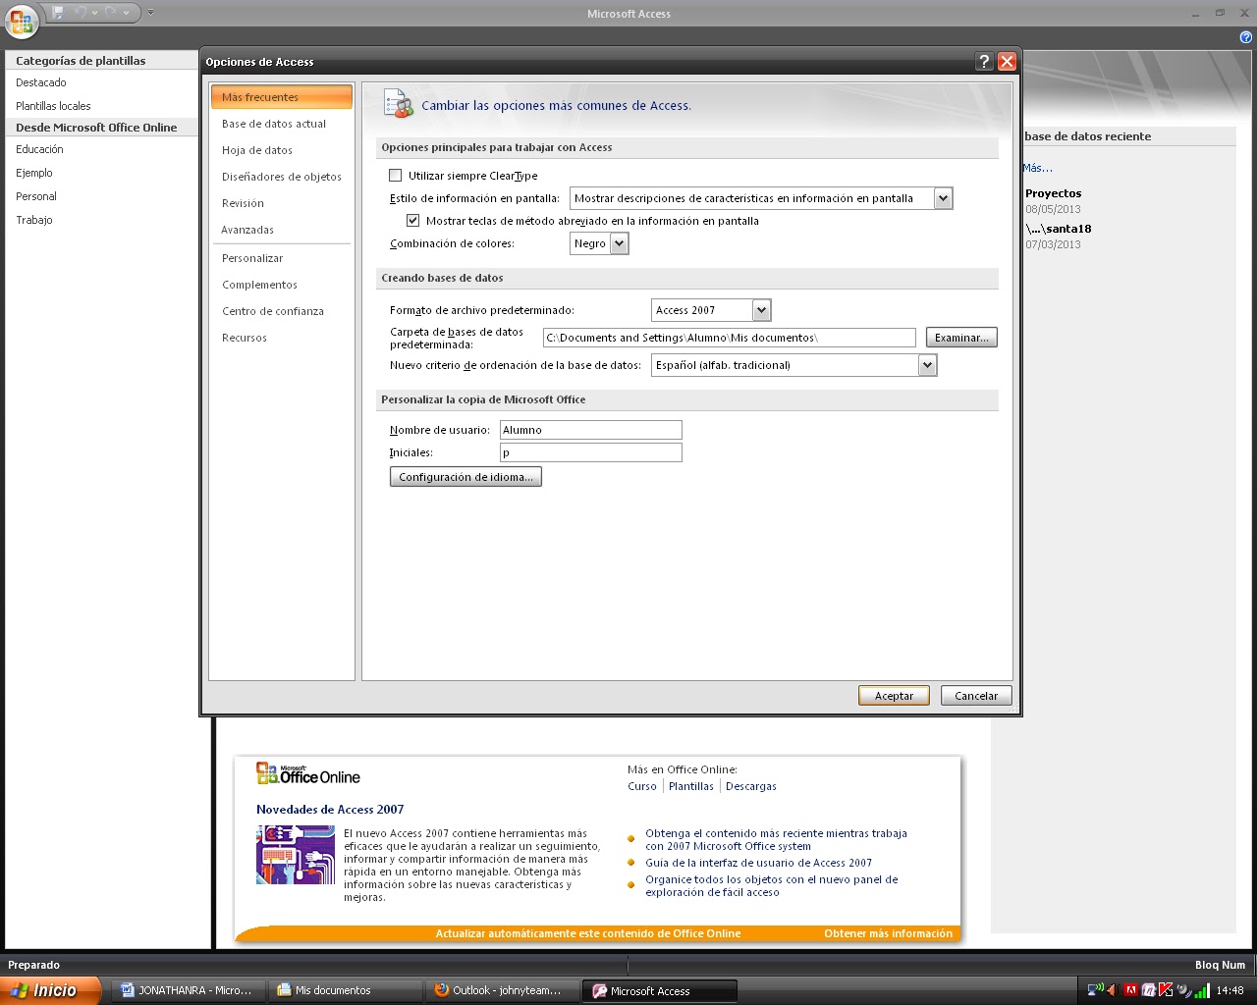Select Ejemplo template category
Screen dimensions: 1257x1005
tap(34, 173)
